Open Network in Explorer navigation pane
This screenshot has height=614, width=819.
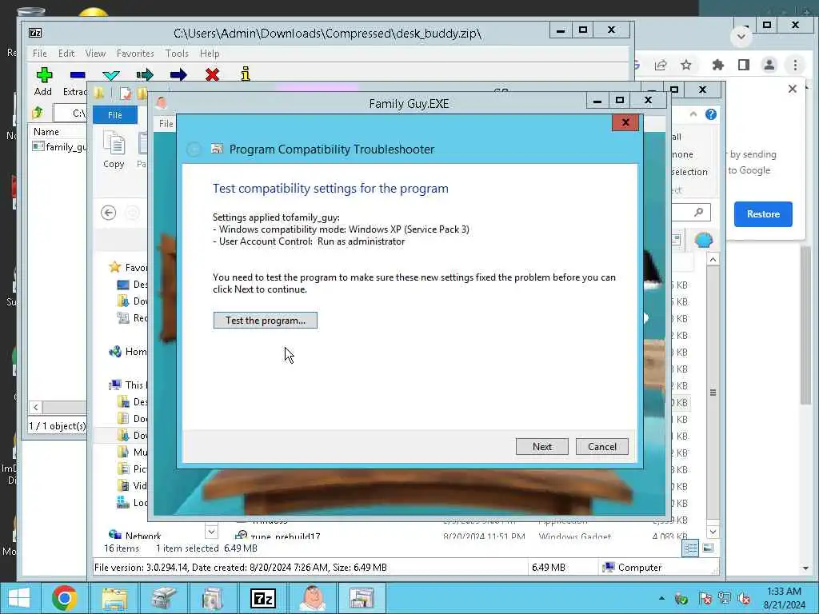tap(134, 535)
